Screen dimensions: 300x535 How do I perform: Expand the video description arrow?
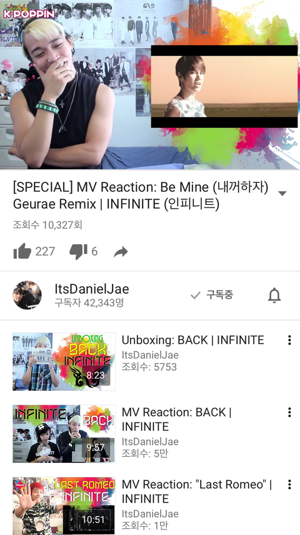coord(282,194)
